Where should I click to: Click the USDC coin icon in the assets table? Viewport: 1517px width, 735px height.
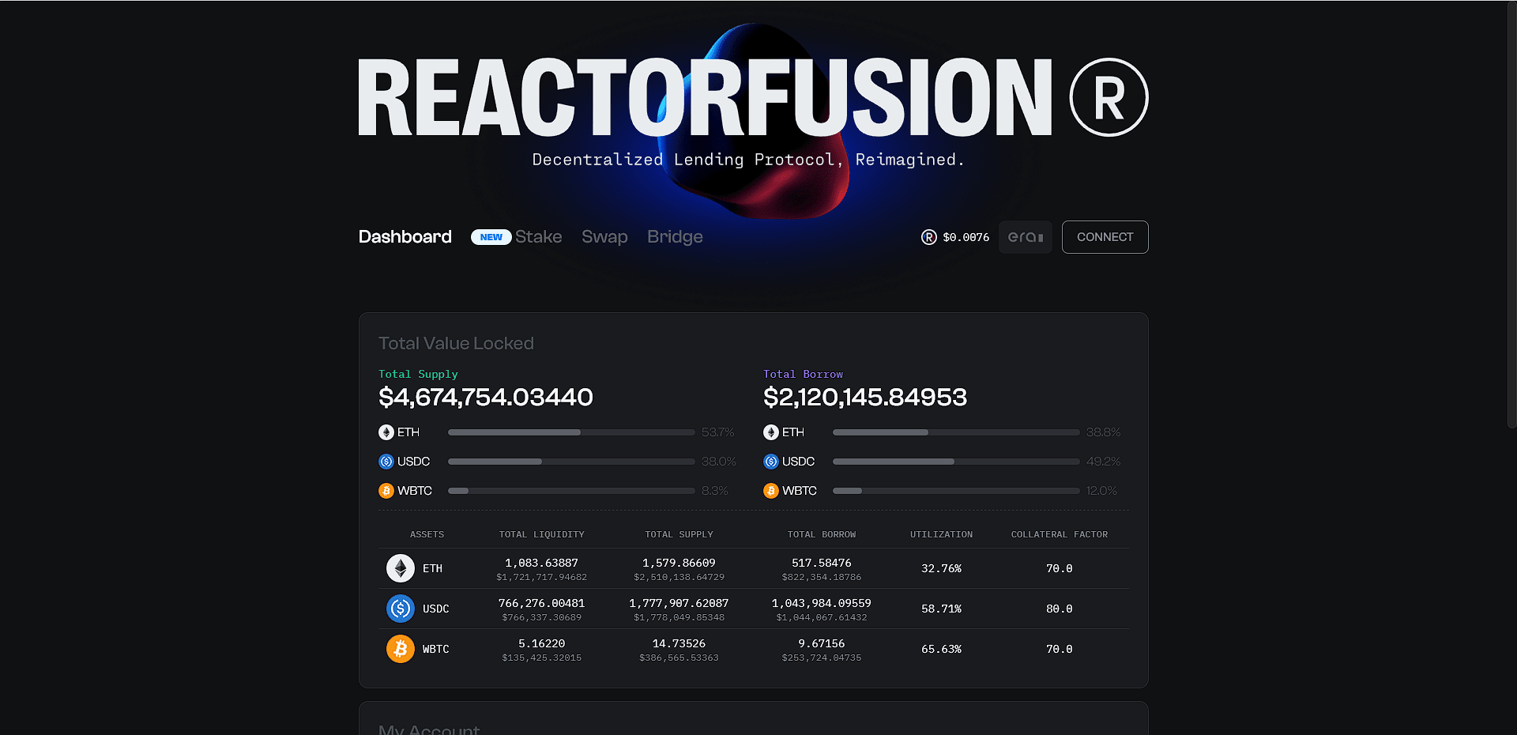point(401,609)
